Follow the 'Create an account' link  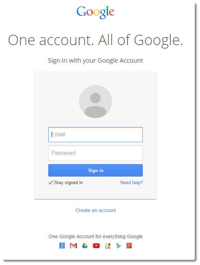[x=96, y=210]
